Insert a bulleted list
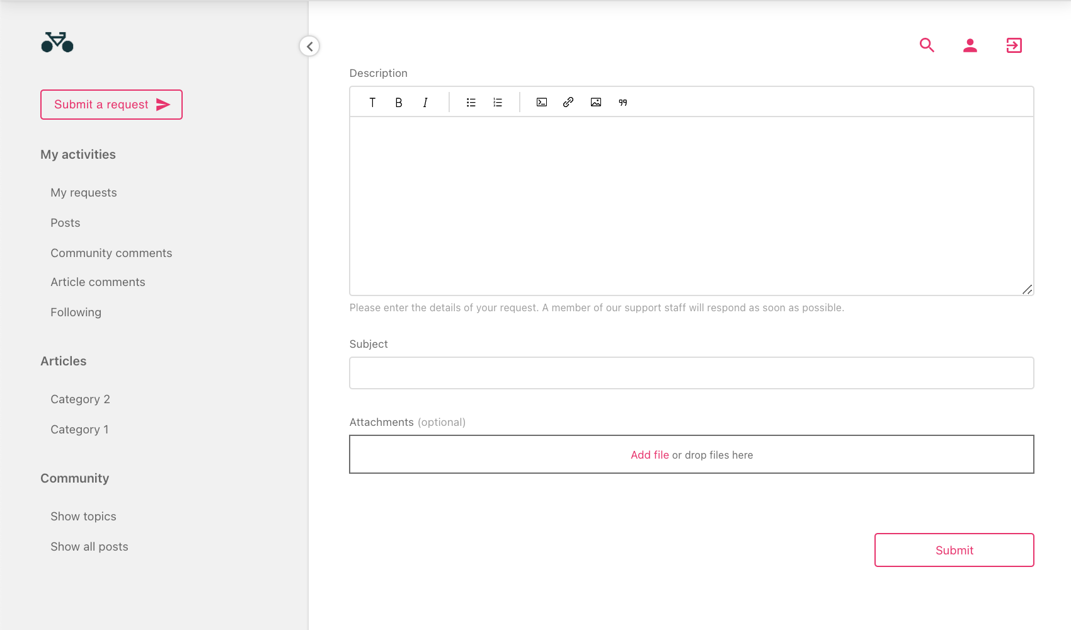 click(471, 103)
